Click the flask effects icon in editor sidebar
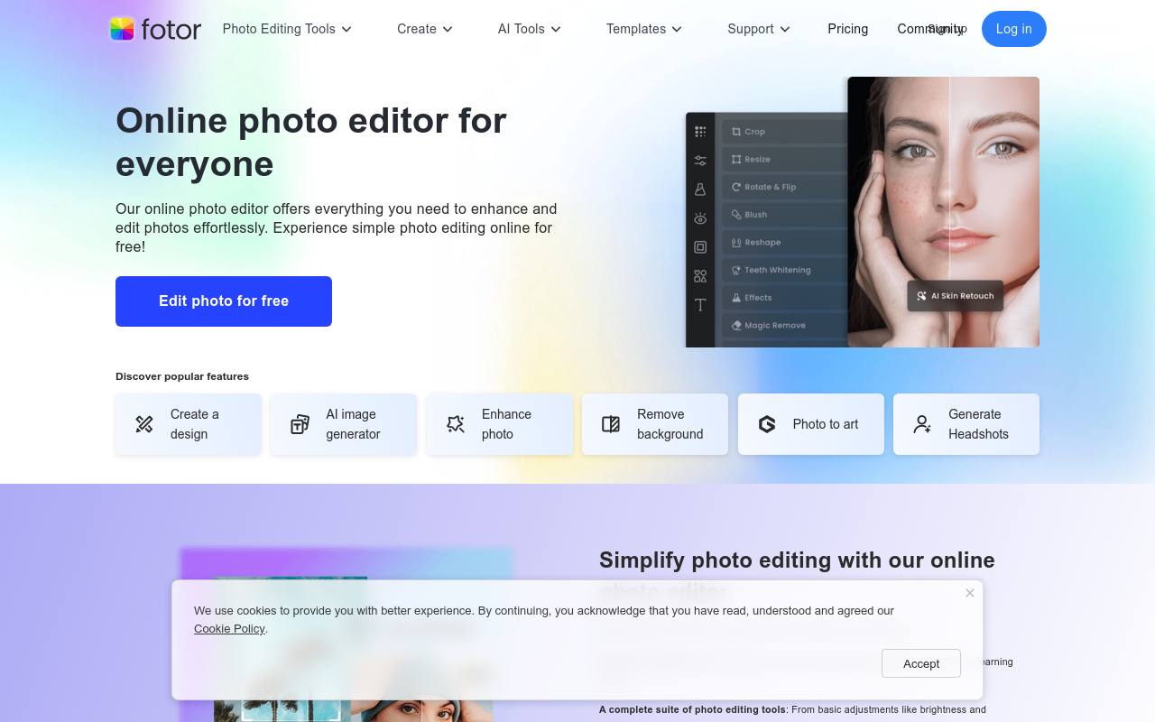This screenshot has width=1155, height=722. tap(700, 190)
